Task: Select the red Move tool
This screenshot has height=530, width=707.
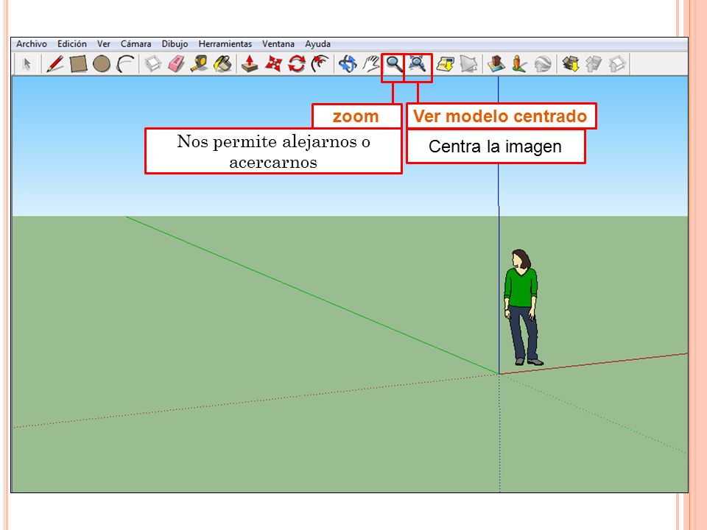Action: point(273,64)
